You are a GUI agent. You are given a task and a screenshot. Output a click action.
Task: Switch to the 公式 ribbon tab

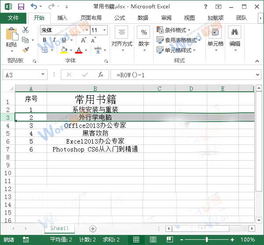coord(120,18)
